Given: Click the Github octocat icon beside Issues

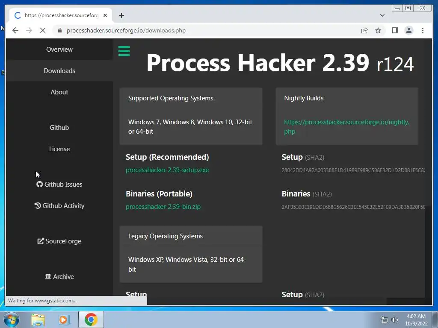Looking at the screenshot, I should 39,184.
